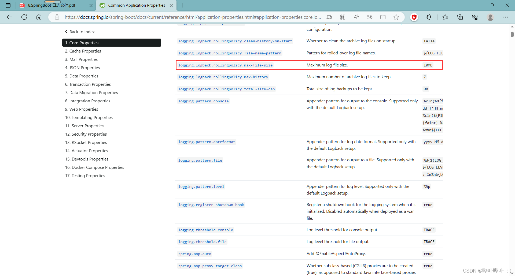Screen dimensions: 515x276
Task: Open 4. JSON Properties
Action: (82, 68)
